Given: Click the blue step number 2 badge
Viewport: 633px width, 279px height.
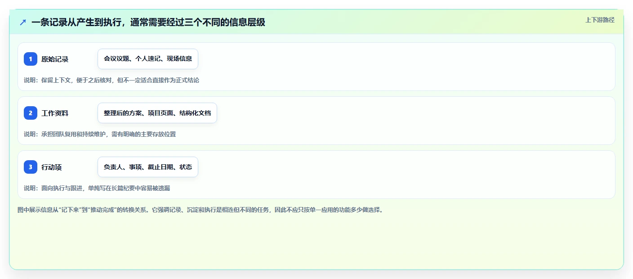Looking at the screenshot, I should pos(31,113).
